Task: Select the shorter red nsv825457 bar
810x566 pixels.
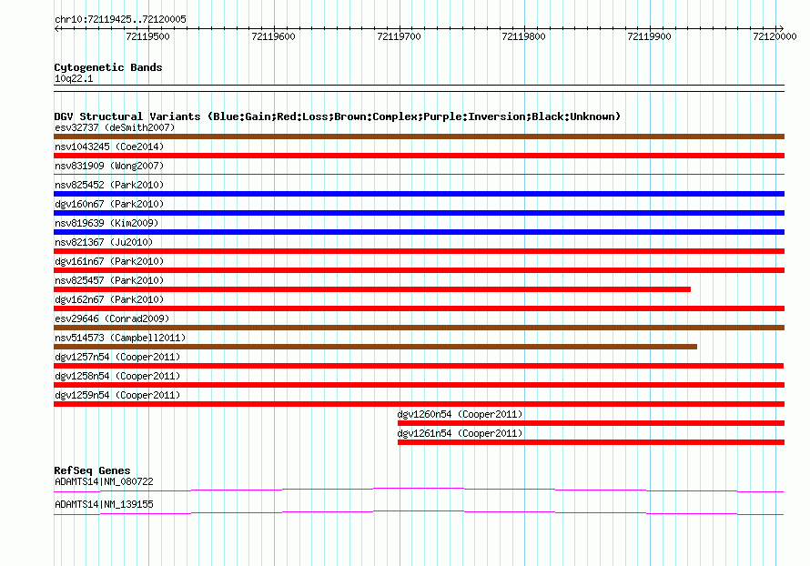Action: [x=372, y=289]
